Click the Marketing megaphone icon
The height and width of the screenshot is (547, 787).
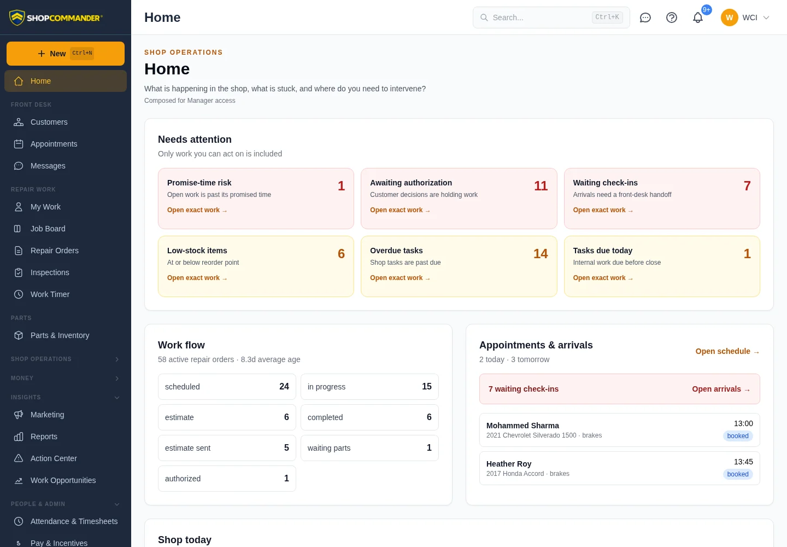coord(19,415)
